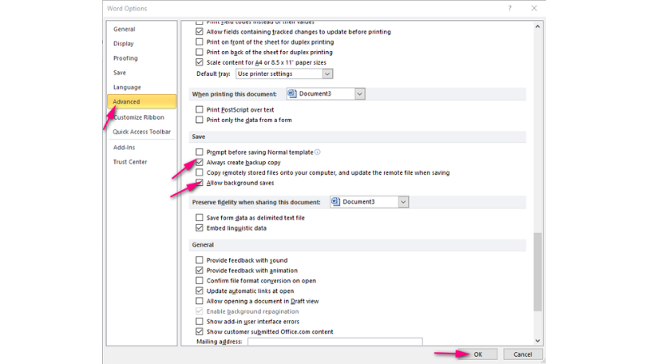Switch to the Proofing category
The height and width of the screenshot is (364, 648).
pyautogui.click(x=126, y=58)
